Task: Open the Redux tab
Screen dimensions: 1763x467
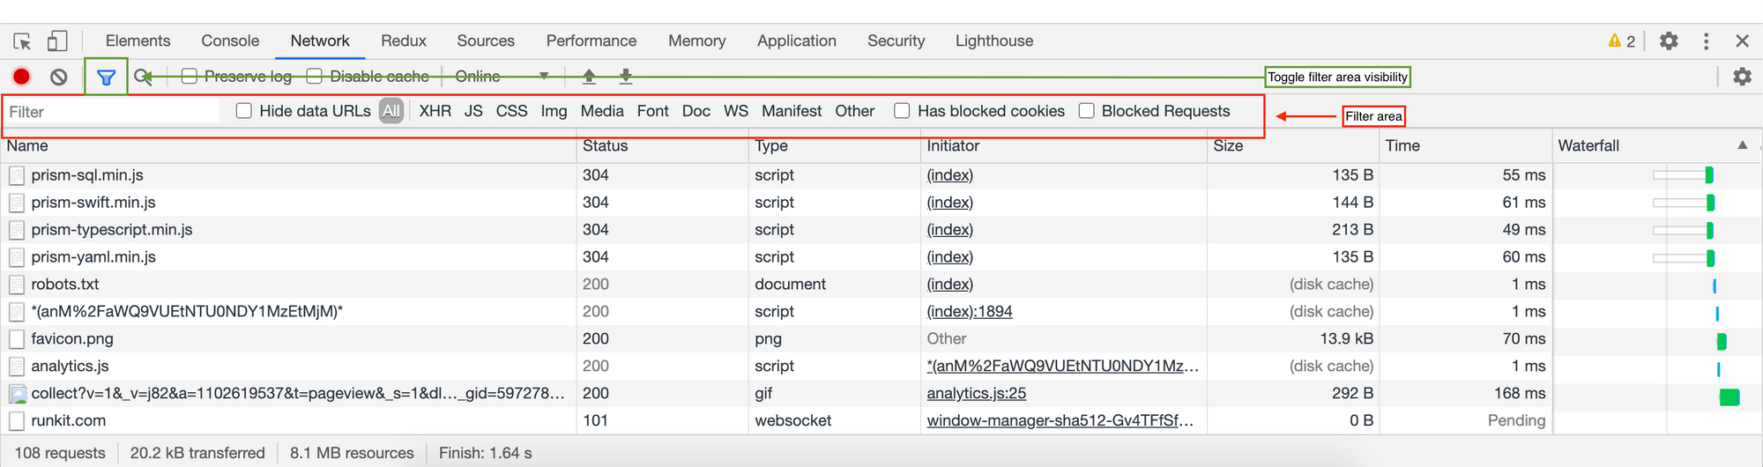Action: coord(404,41)
